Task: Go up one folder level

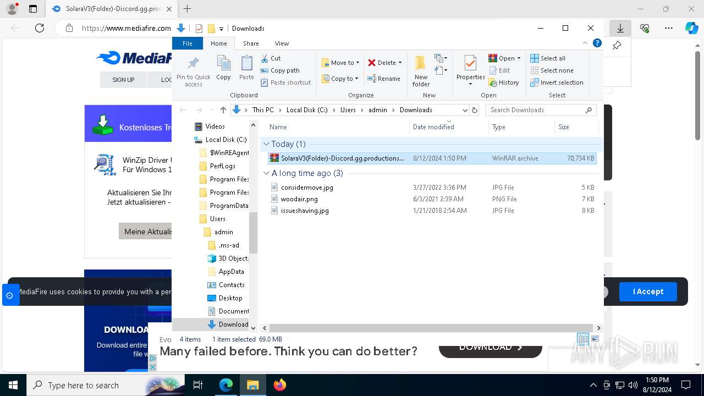Action: tap(223, 110)
